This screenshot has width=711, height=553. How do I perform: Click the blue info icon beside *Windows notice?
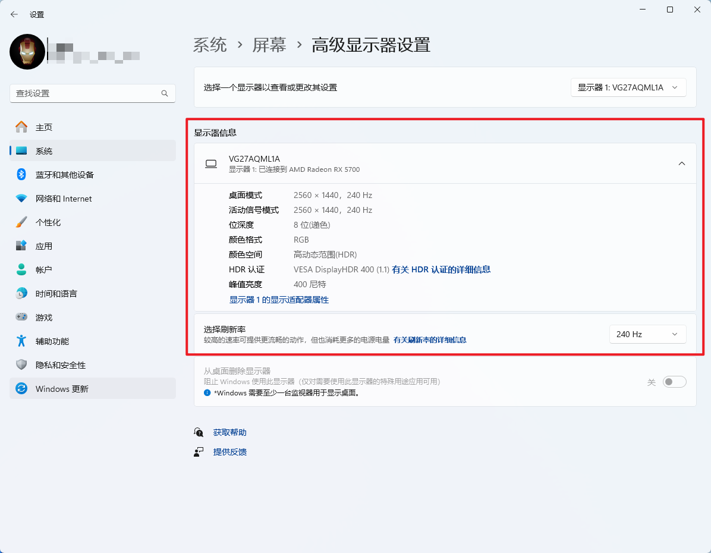[207, 393]
